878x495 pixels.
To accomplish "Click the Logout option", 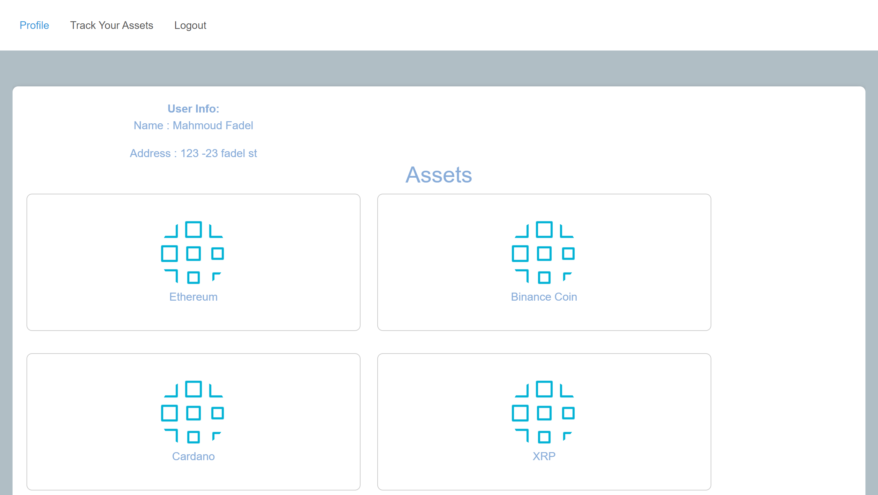I will (190, 25).
